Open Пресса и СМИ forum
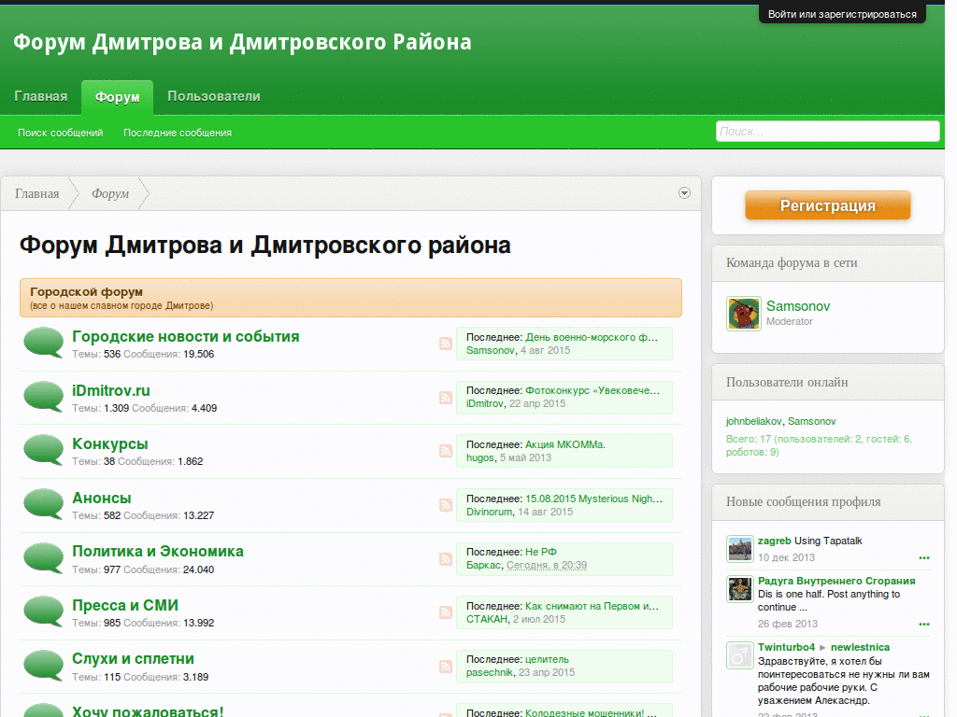The image size is (957, 717). (125, 605)
